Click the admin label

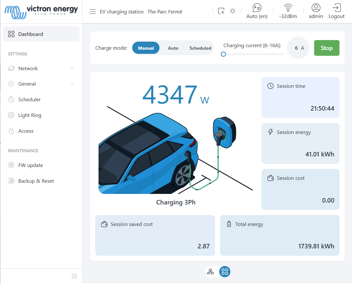click(316, 16)
